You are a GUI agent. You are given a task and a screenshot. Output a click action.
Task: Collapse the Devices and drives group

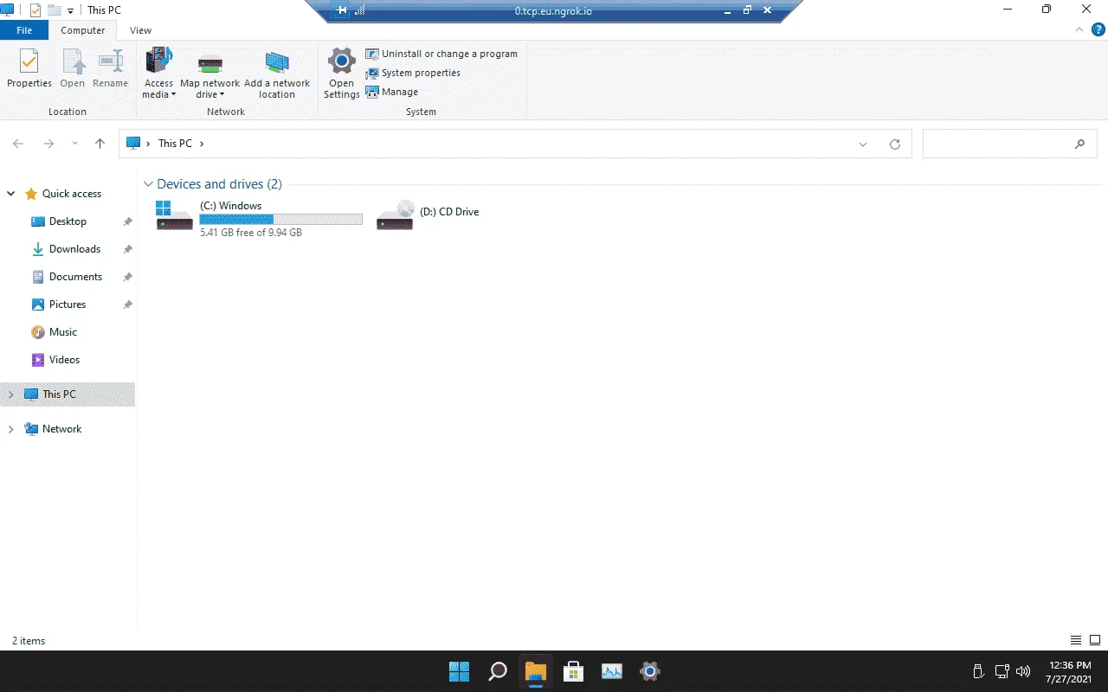[x=149, y=184]
